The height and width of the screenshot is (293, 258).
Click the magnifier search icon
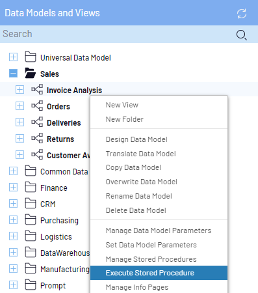241,35
